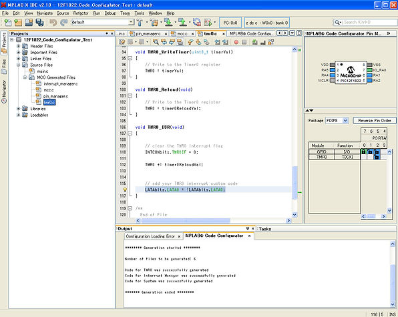
Task: Click the Find Next Occurrence icon
Action: pyautogui.click(x=172, y=42)
